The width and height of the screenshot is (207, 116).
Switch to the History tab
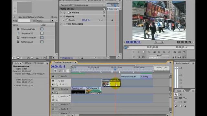tap(40, 63)
